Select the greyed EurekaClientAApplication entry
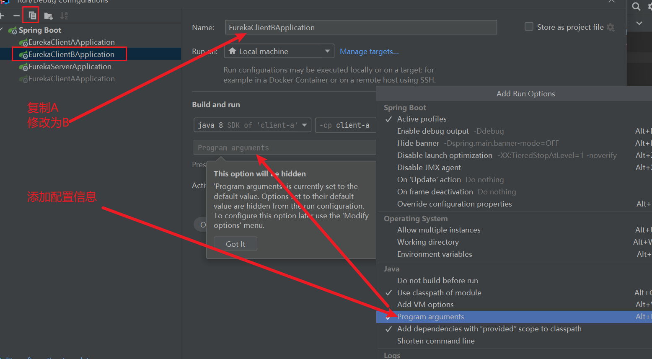 [x=72, y=79]
